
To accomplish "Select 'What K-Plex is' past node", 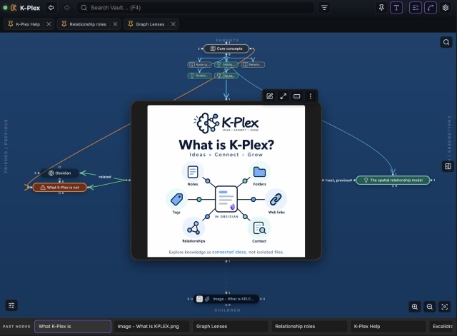I will pos(73,327).
